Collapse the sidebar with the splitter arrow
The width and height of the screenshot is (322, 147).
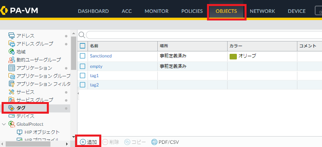(78, 93)
